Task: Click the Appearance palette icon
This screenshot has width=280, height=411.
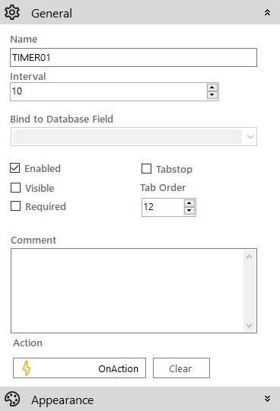Action: [x=12, y=399]
